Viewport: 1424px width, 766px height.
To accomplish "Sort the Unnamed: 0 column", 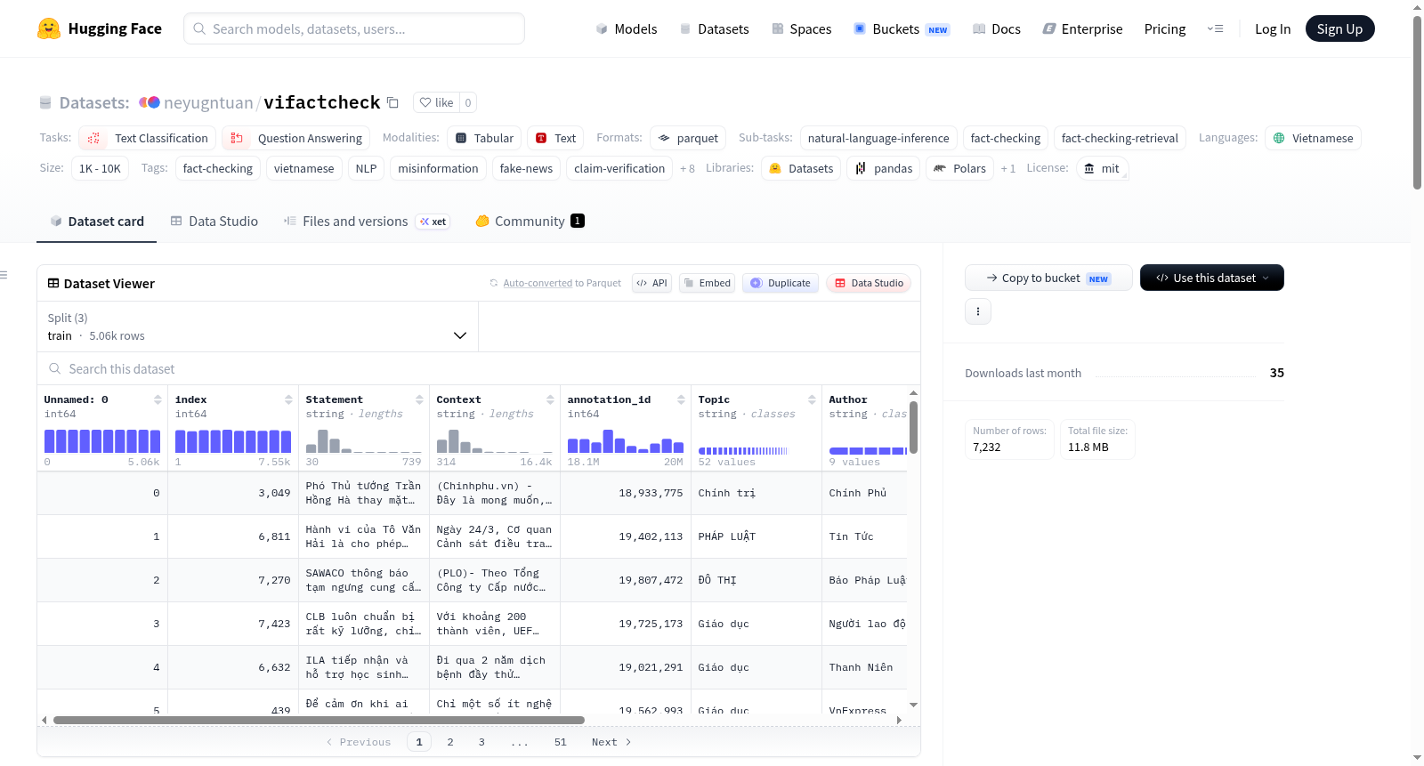I will pyautogui.click(x=158, y=399).
